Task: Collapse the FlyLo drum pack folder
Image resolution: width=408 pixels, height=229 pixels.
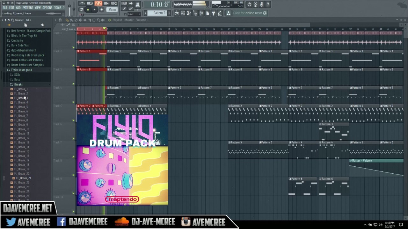Action: 21,70
